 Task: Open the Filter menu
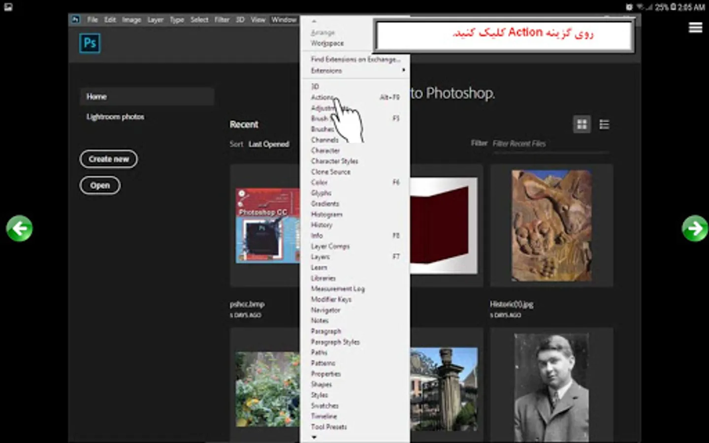(222, 20)
